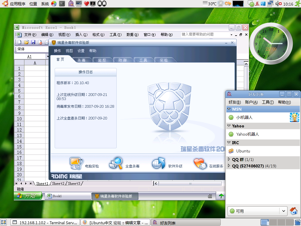Open the terminal launcher in top panel

(62, 4)
